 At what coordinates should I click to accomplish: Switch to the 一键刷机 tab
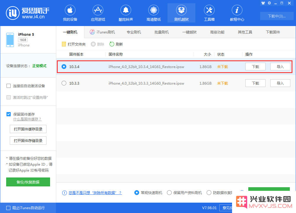(x=70, y=32)
